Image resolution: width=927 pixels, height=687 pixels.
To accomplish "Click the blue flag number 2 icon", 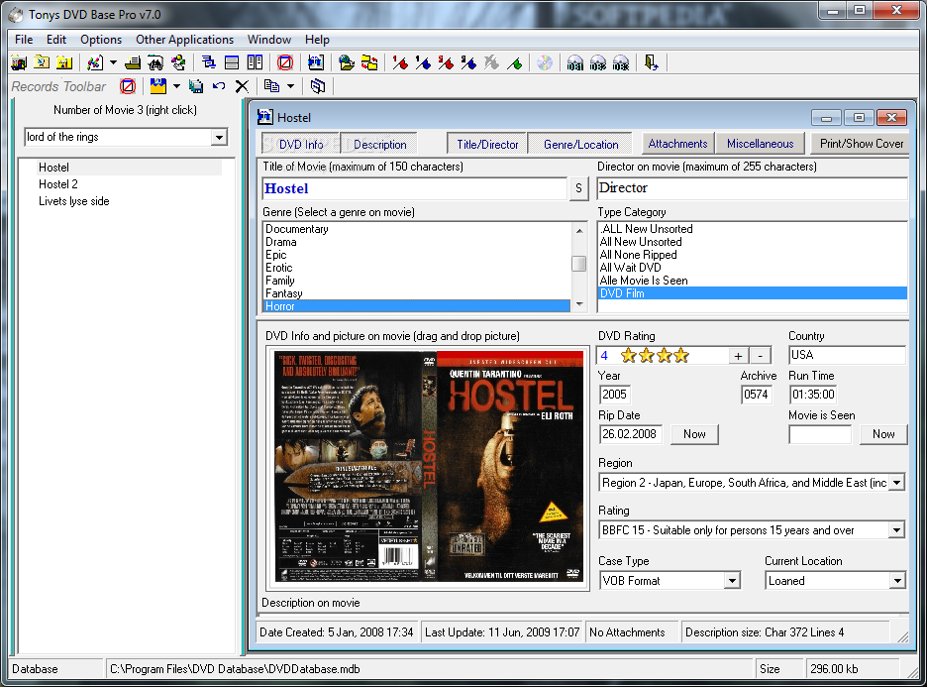I will [469, 62].
